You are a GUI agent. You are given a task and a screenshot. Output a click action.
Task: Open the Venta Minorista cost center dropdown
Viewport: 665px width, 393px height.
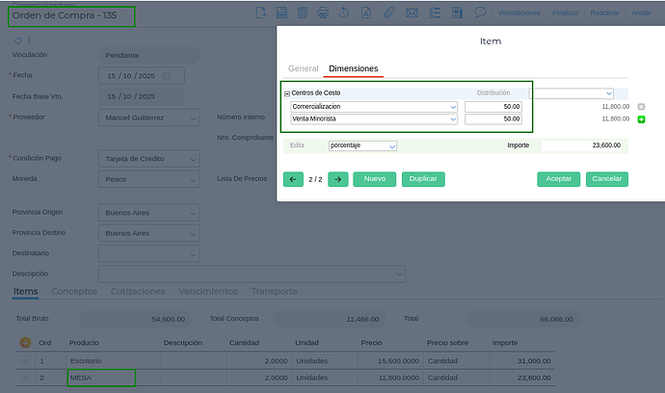tap(453, 119)
